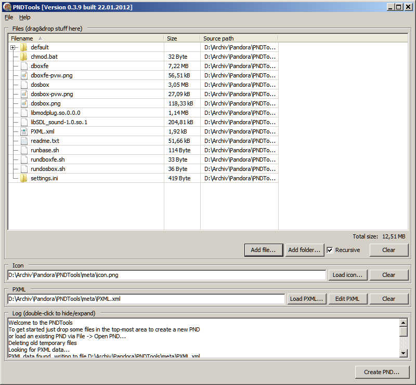Click the PXML file path input field
Screen dimensions: 416x385
[x=146, y=299]
